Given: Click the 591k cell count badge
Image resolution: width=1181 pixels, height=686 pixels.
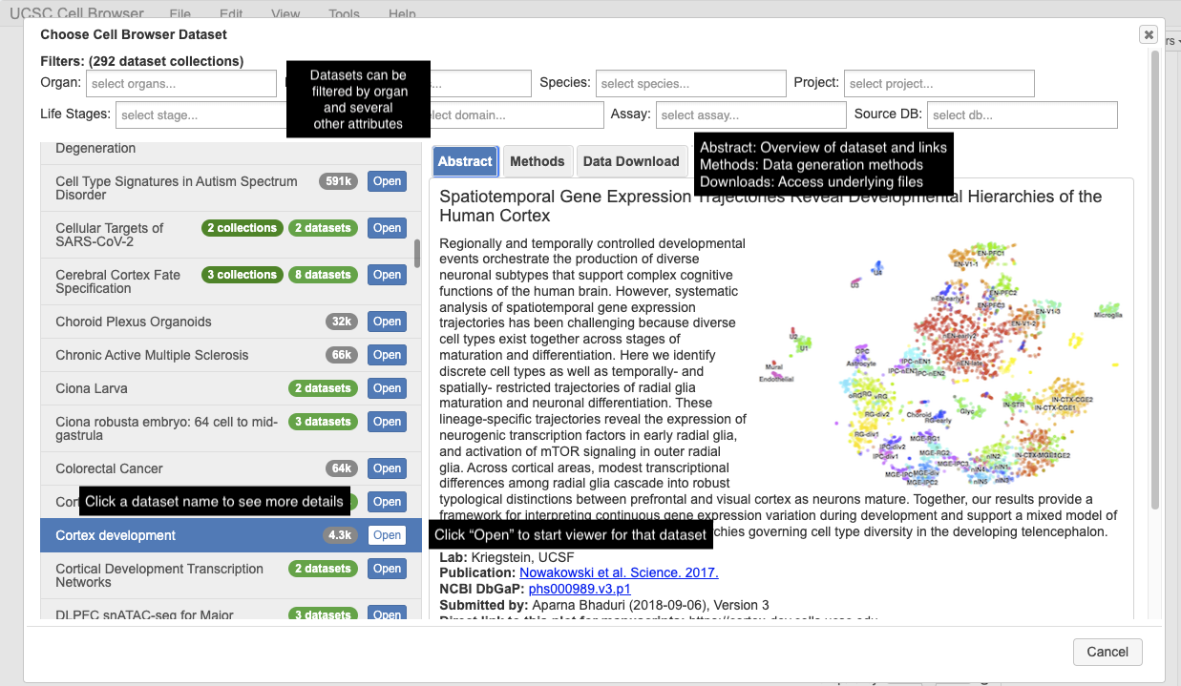Looking at the screenshot, I should [x=339, y=181].
